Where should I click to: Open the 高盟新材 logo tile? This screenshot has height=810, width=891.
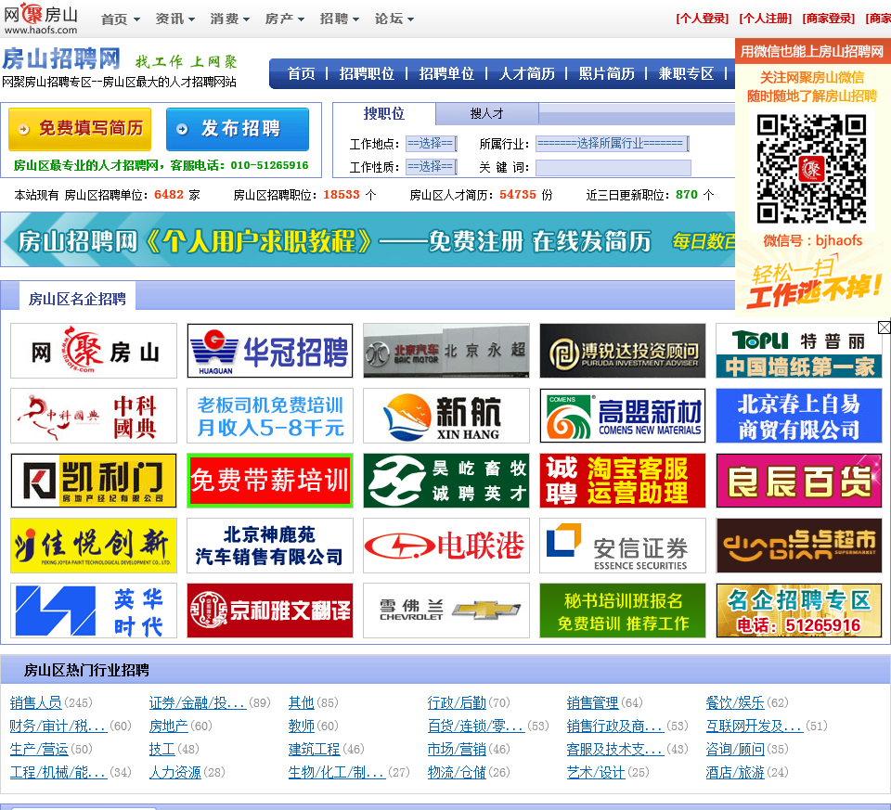click(x=622, y=416)
